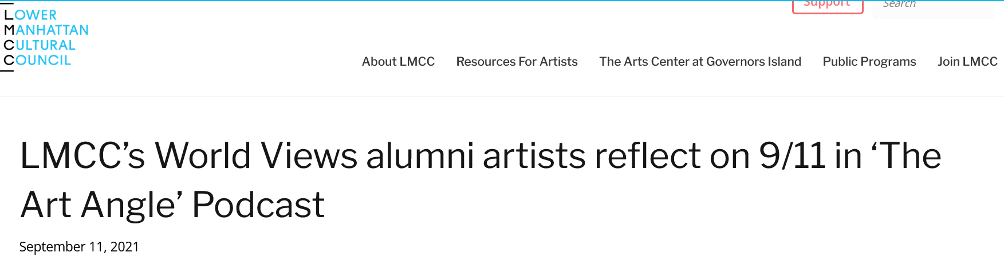Open the About LMCC menu

coord(398,62)
